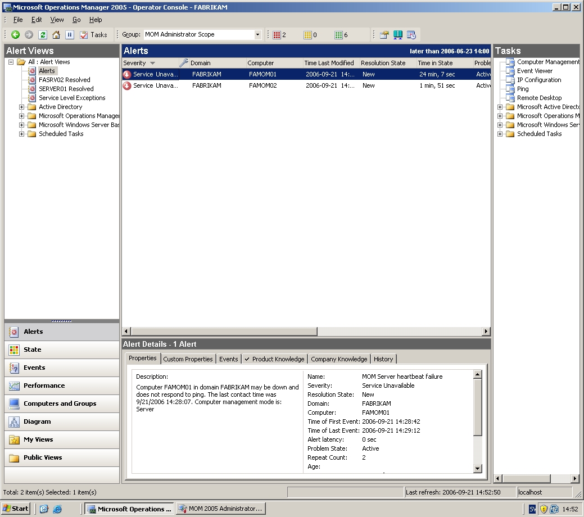Screen dimensions: 584x517
Task: Go to Home using house icon
Action: tap(56, 35)
